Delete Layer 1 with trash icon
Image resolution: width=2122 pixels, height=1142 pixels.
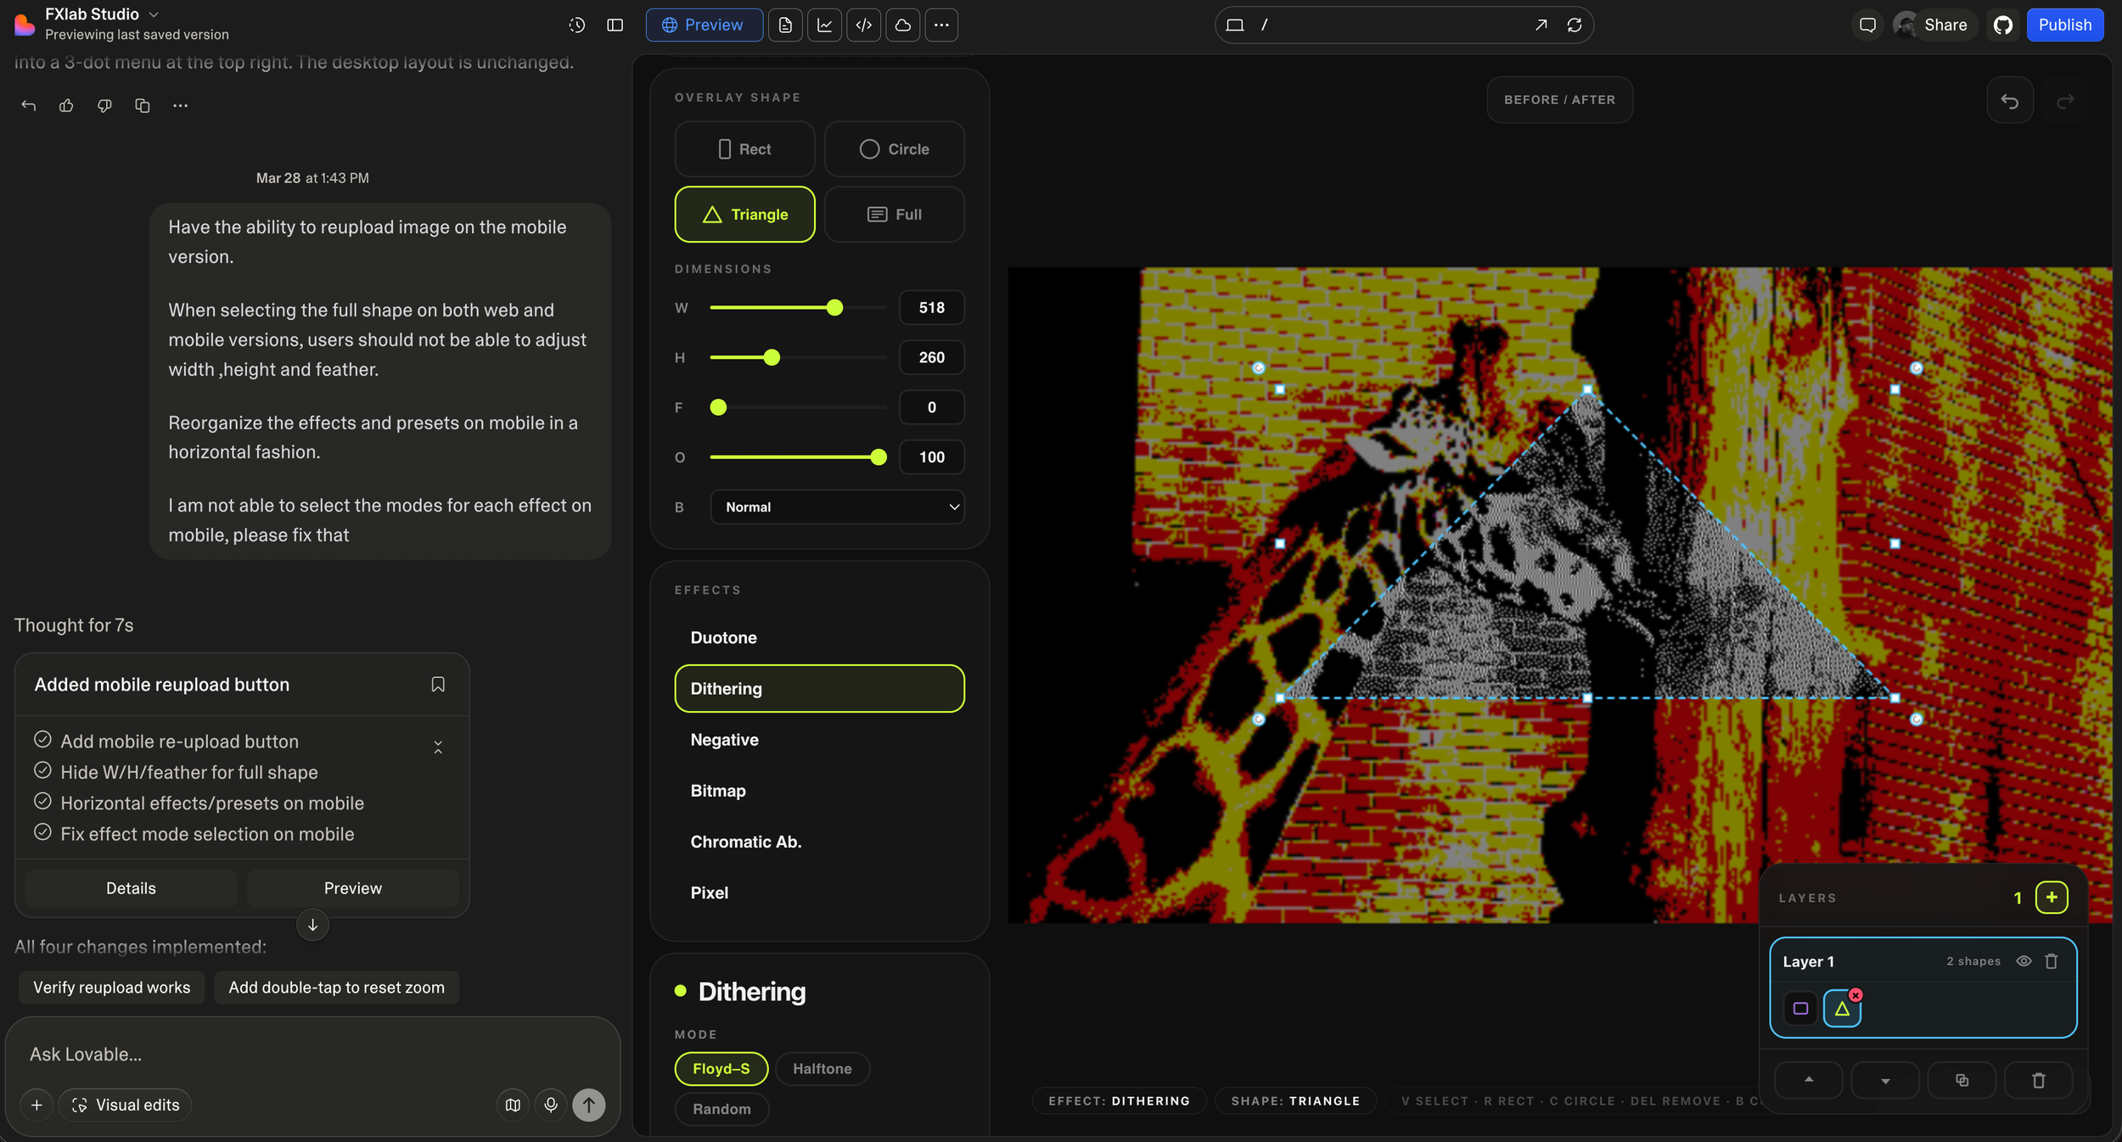coord(2052,961)
